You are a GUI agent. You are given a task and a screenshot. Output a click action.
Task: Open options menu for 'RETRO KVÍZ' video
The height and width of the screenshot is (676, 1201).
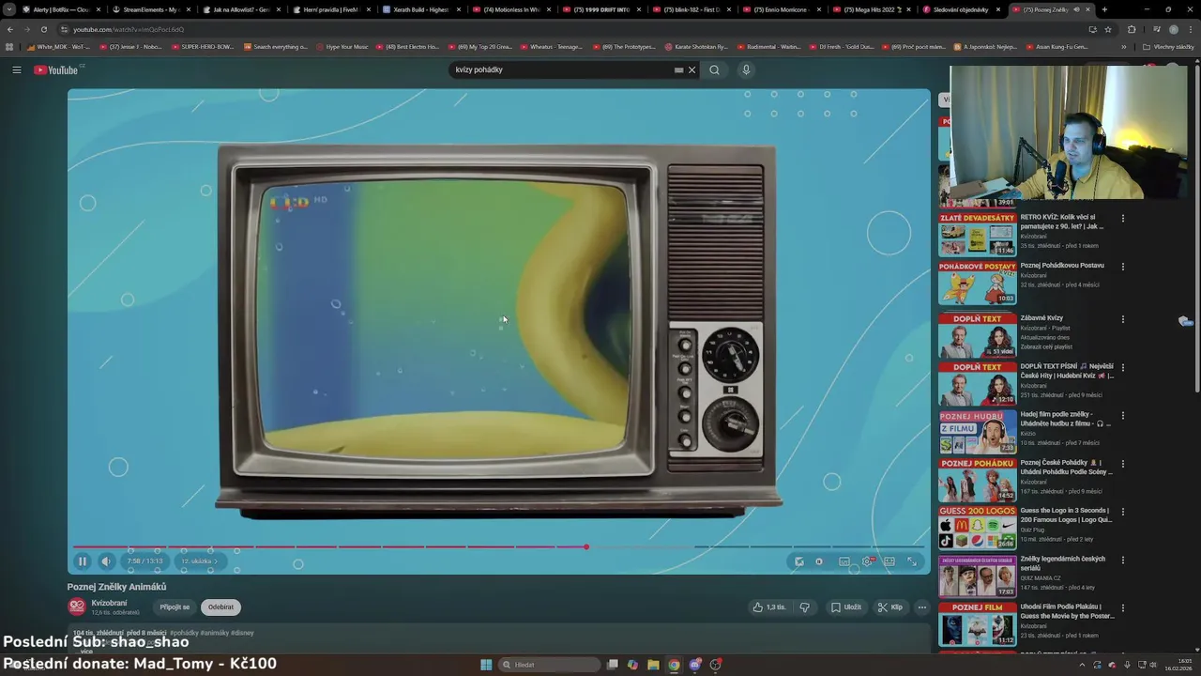tap(1122, 219)
